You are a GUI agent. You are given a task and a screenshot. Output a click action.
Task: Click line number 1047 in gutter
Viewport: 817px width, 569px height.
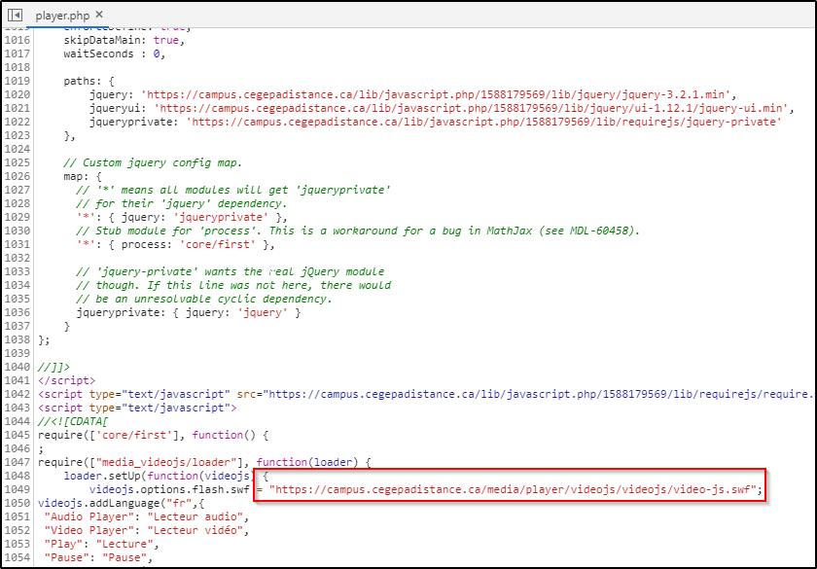17,462
